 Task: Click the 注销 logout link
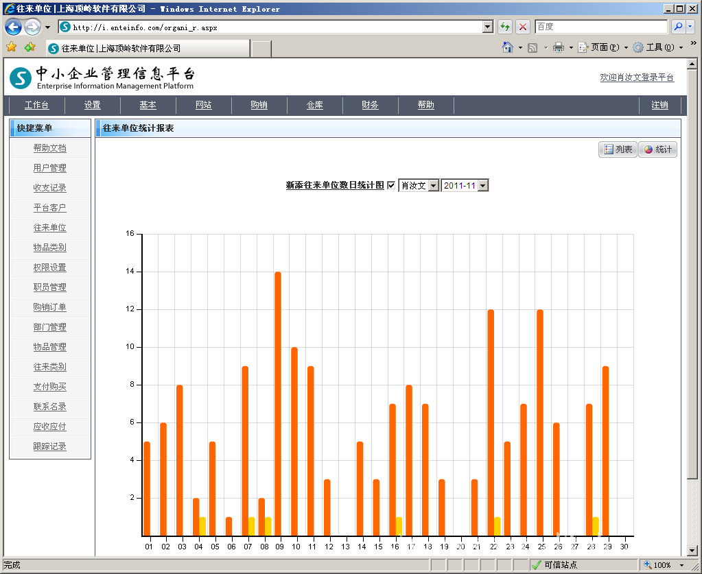659,105
